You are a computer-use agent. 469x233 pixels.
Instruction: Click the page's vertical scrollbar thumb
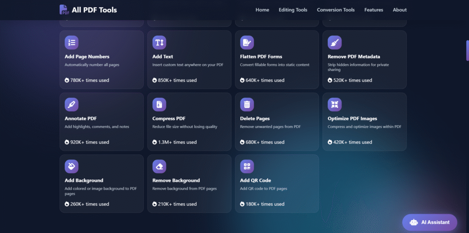pyautogui.click(x=467, y=50)
